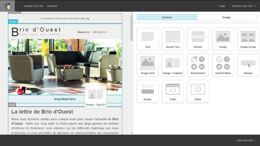Open the Preview and Test dropdown
The width and height of the screenshot is (260, 146).
(x=243, y=6)
